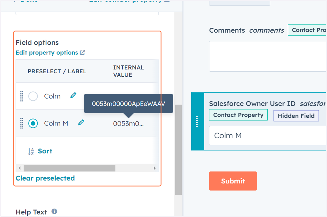Click the horizontal scrollbar thumb in options table
The image size is (327, 217).
[x=69, y=168]
